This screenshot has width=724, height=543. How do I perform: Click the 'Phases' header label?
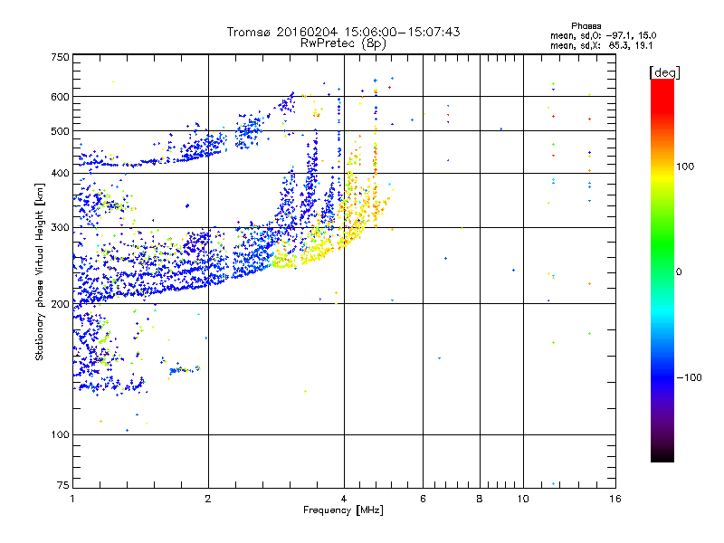(x=586, y=26)
